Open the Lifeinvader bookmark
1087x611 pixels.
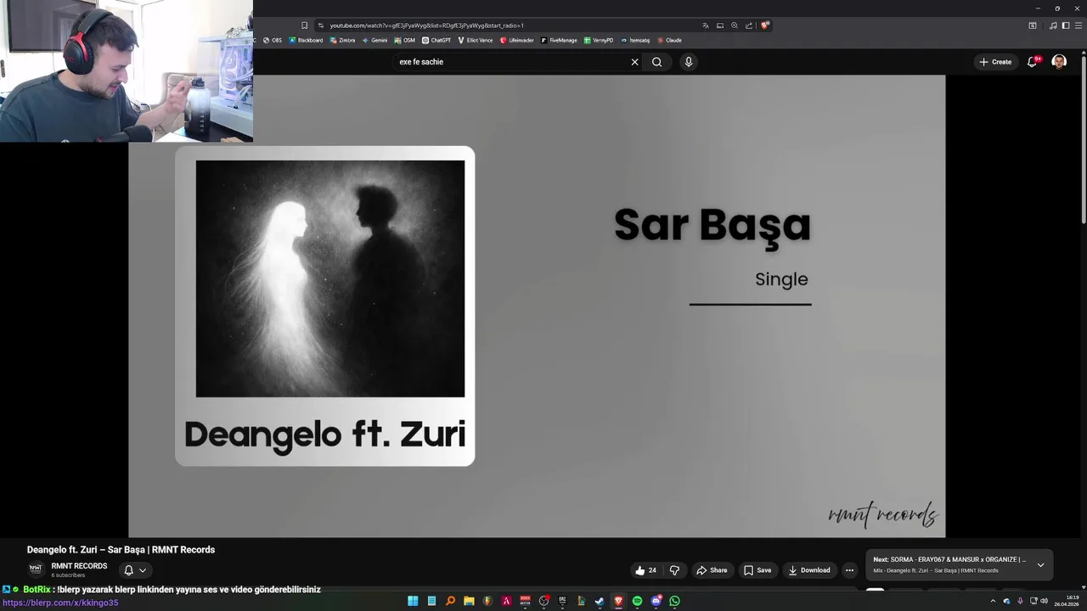(x=516, y=40)
